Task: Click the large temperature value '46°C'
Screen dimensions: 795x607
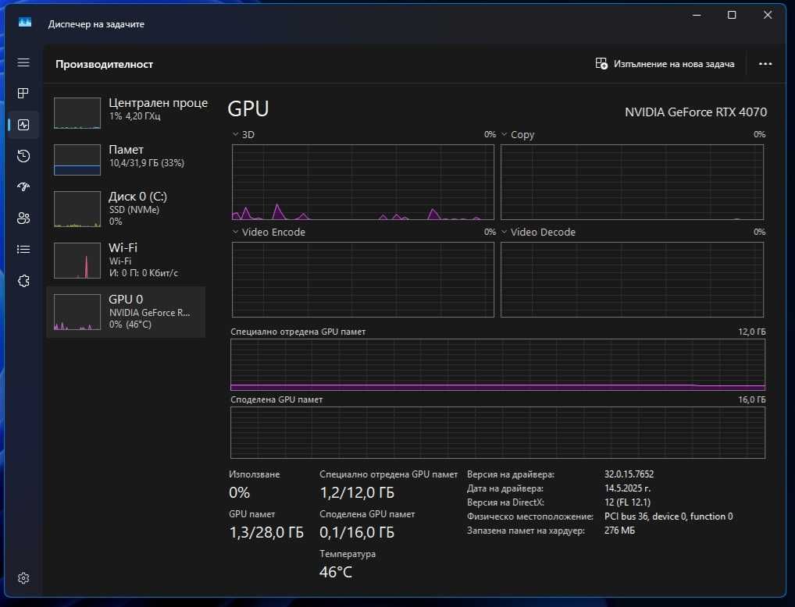Action: [x=336, y=572]
